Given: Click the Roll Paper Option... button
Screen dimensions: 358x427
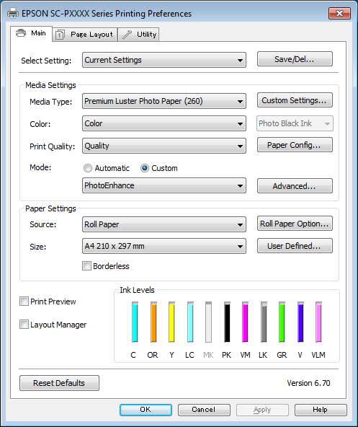Looking at the screenshot, I should [295, 224].
